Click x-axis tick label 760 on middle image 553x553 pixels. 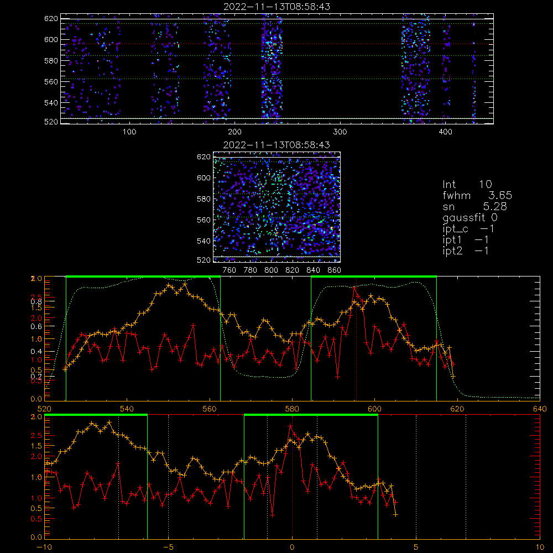click(229, 270)
